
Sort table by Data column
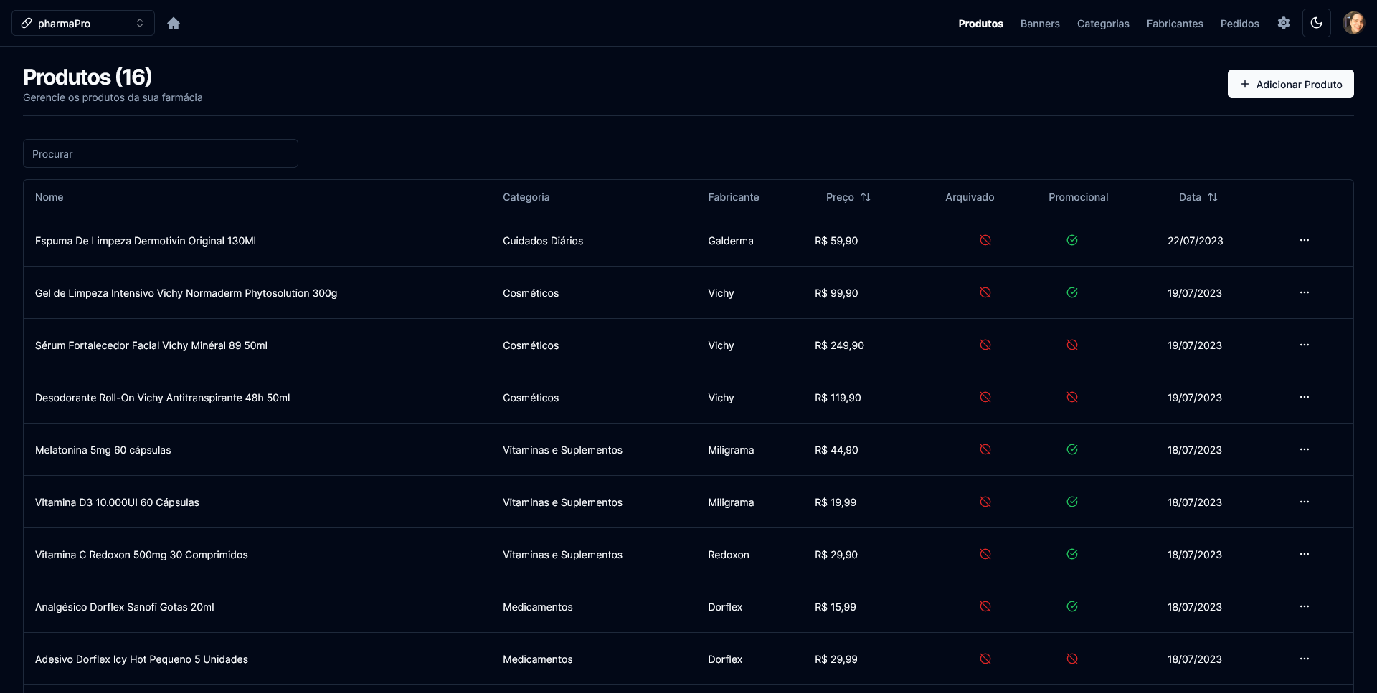(x=1198, y=197)
